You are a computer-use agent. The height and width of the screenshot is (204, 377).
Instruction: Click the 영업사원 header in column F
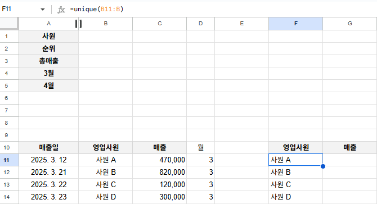pos(296,148)
